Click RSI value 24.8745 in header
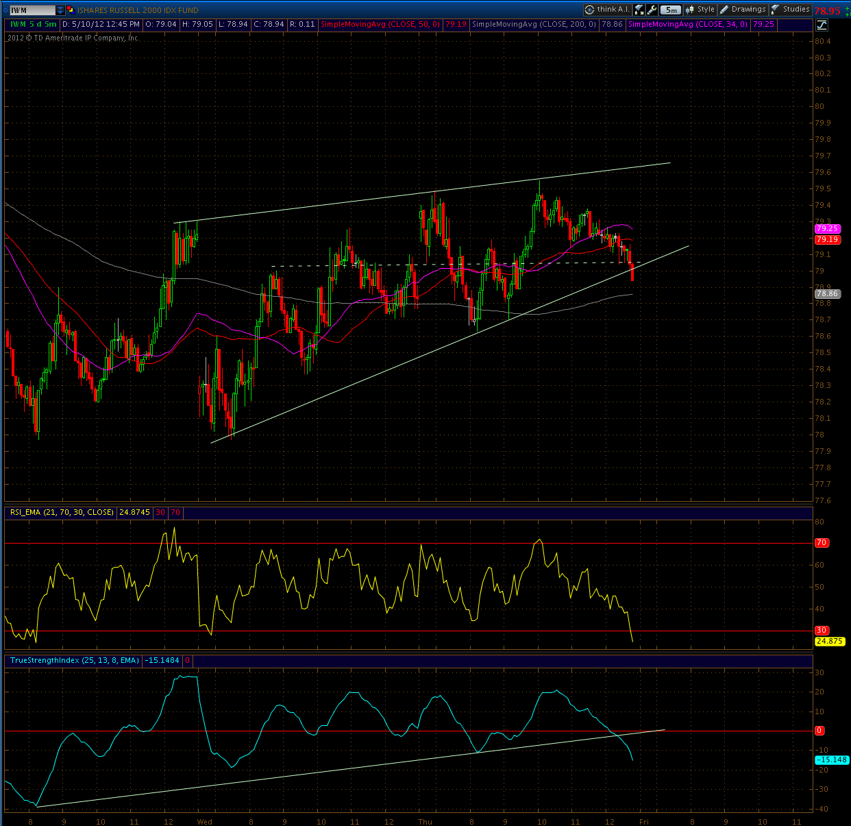 point(134,512)
